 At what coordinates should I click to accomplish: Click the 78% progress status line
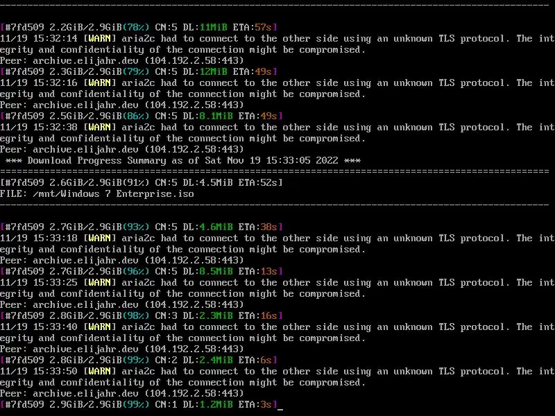139,27
